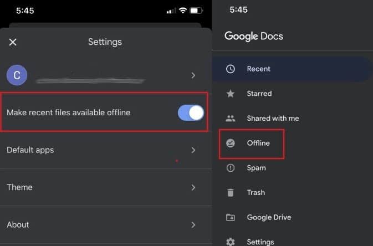373x246 pixels.
Task: Tap the Settings panel title
Action: 105,42
